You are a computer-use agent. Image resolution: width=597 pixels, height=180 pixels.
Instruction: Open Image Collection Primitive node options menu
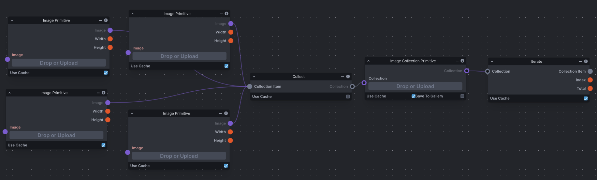457,61
